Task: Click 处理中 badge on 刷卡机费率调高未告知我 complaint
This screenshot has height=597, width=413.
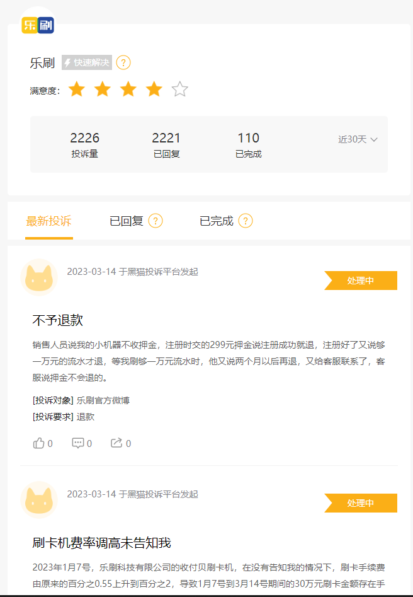Action: point(361,503)
